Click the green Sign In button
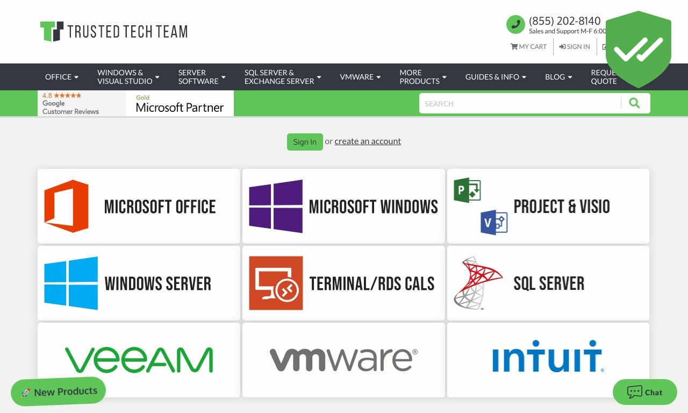The image size is (688, 413). click(x=305, y=142)
